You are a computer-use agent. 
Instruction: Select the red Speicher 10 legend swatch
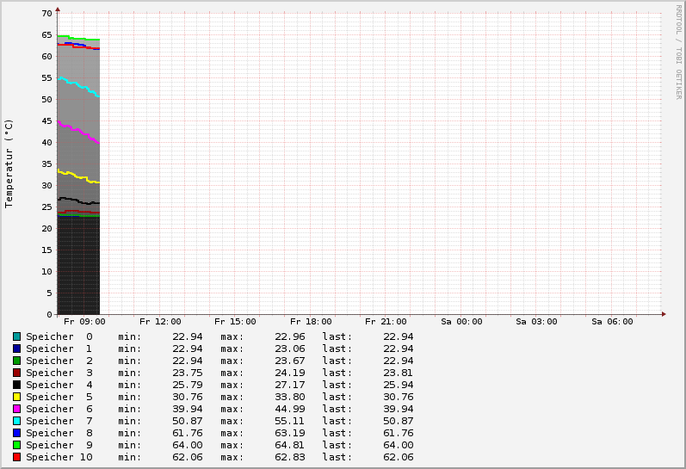[16, 457]
